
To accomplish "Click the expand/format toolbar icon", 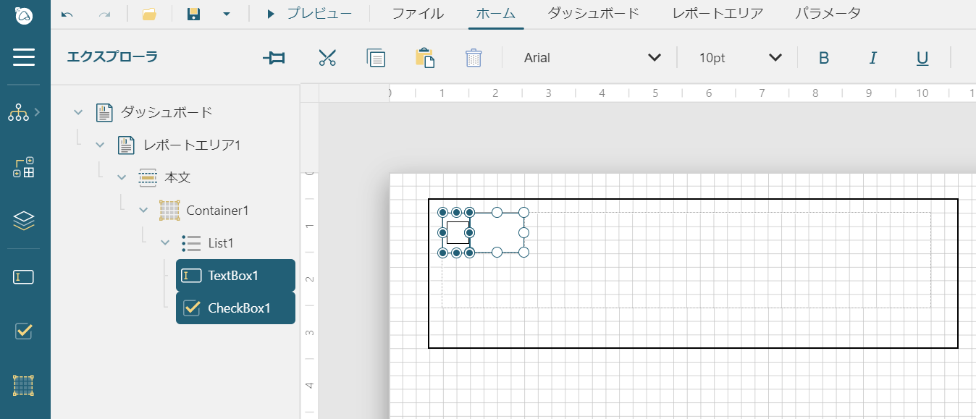I will pyautogui.click(x=274, y=58).
